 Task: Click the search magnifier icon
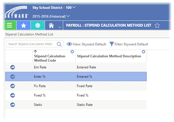click(x=59, y=44)
